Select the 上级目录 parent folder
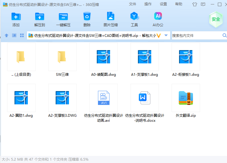This screenshot has width=227, height=163. [21, 57]
